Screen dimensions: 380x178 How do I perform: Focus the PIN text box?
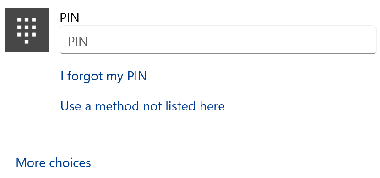click(x=218, y=40)
